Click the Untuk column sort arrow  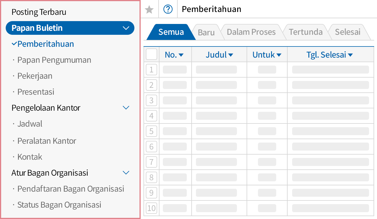(x=279, y=55)
